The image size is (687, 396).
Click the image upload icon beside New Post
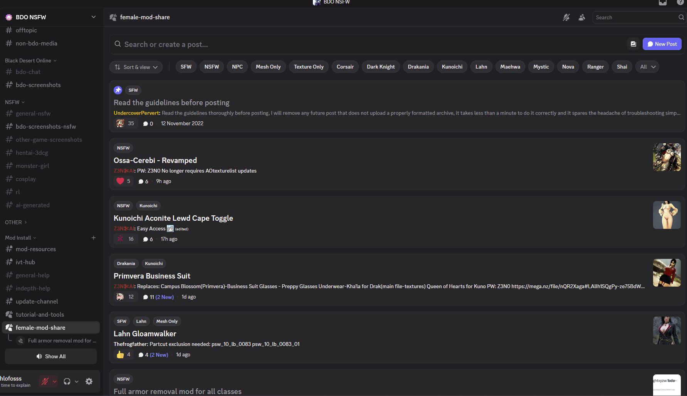[633, 44]
